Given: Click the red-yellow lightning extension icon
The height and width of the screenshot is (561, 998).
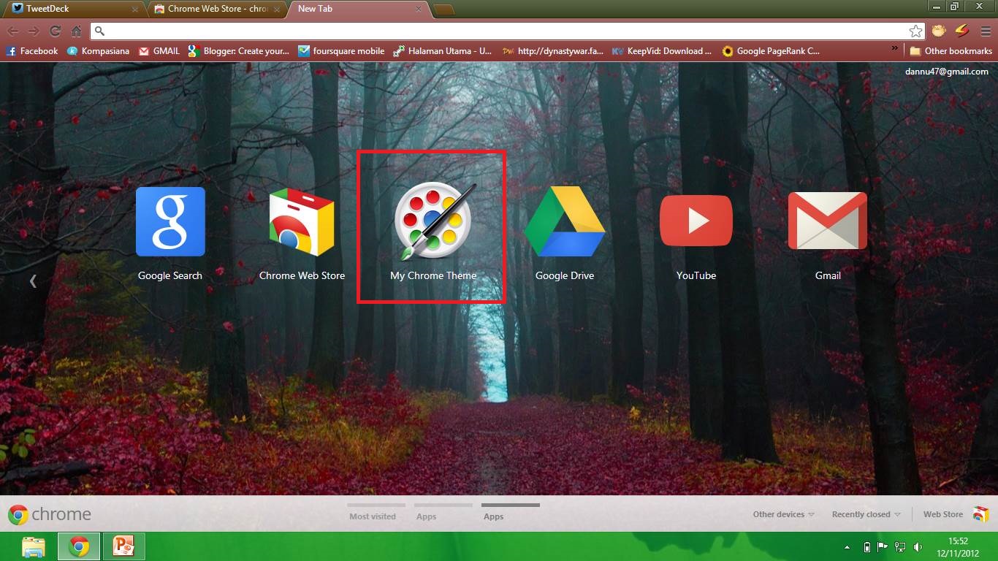Looking at the screenshot, I should (x=961, y=31).
